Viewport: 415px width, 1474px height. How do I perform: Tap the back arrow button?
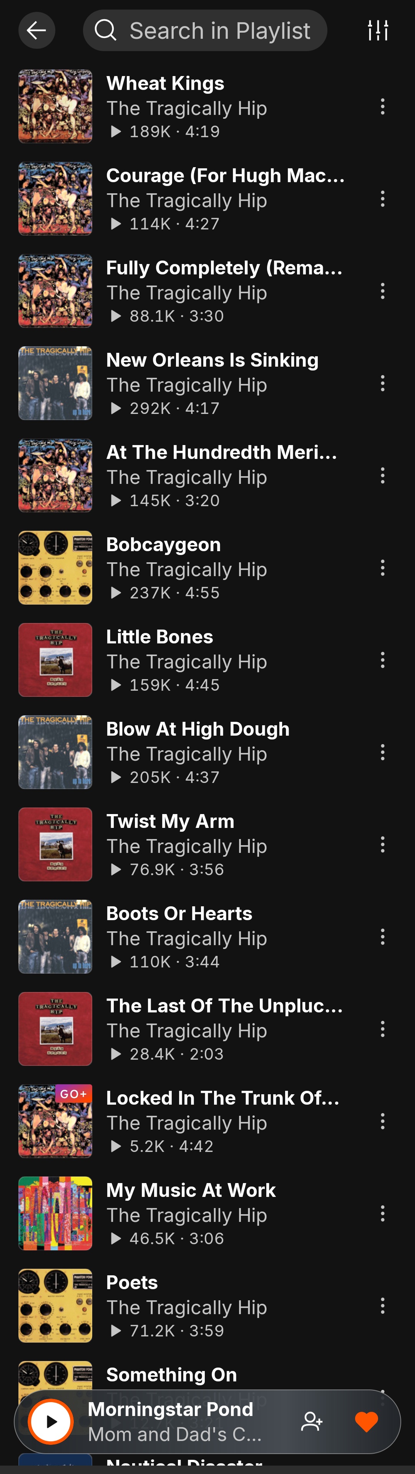click(37, 30)
